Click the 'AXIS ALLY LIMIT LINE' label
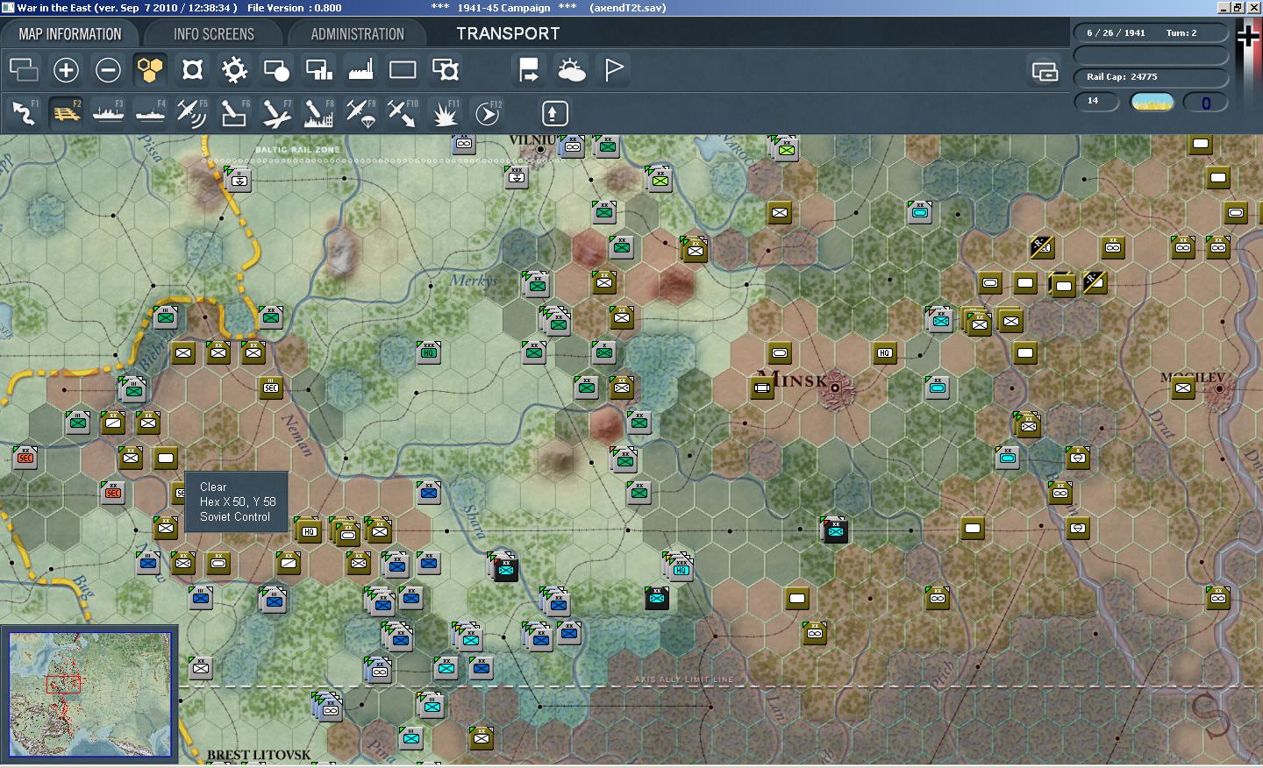The height and width of the screenshot is (768, 1263). tap(683, 679)
